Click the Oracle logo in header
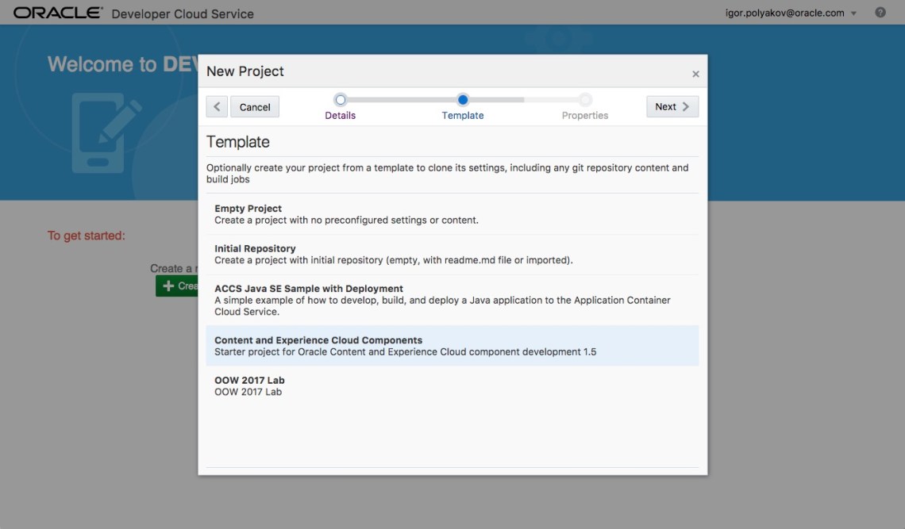 pyautogui.click(x=58, y=13)
